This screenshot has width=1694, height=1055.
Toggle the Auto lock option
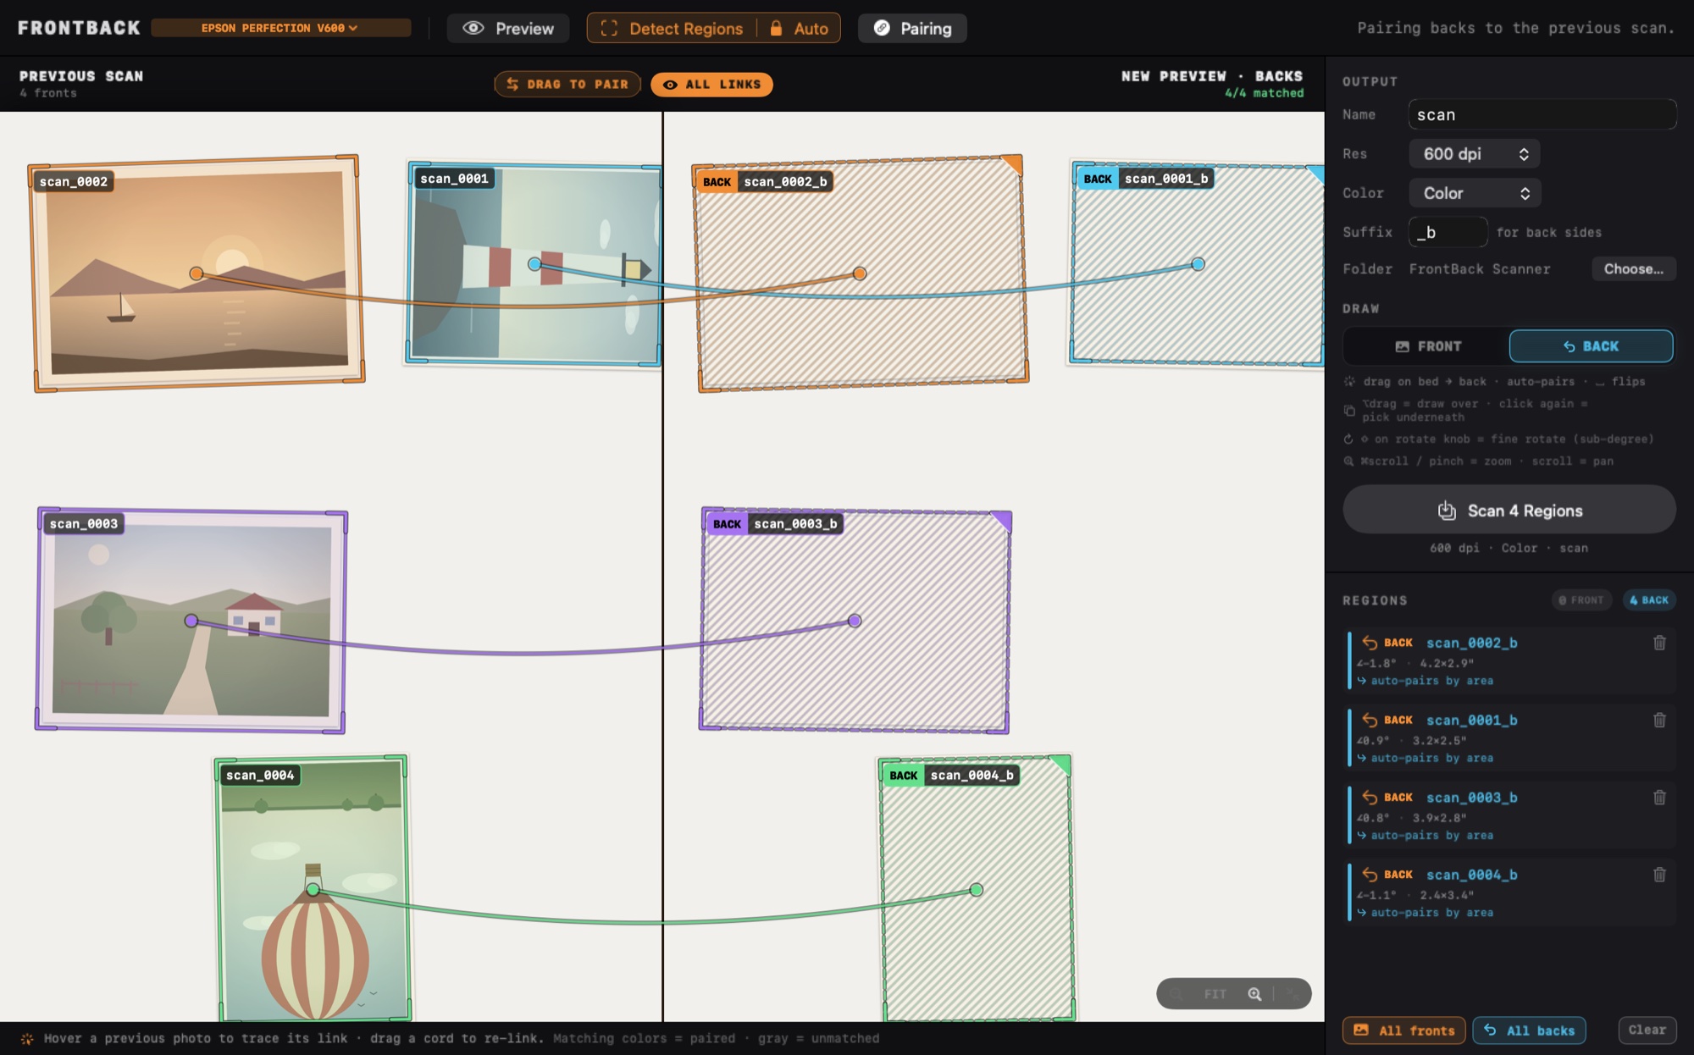799,29
